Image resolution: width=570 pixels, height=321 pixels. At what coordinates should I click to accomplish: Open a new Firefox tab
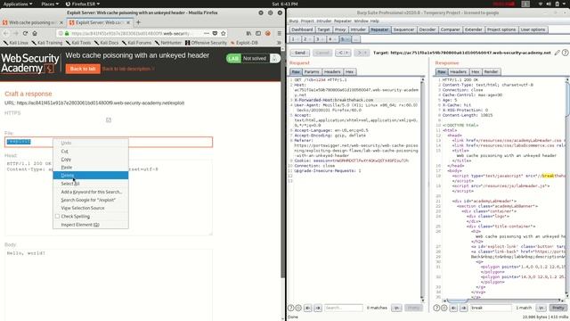point(138,22)
